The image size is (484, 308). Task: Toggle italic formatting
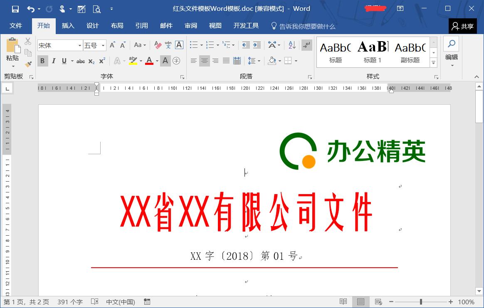click(x=53, y=61)
